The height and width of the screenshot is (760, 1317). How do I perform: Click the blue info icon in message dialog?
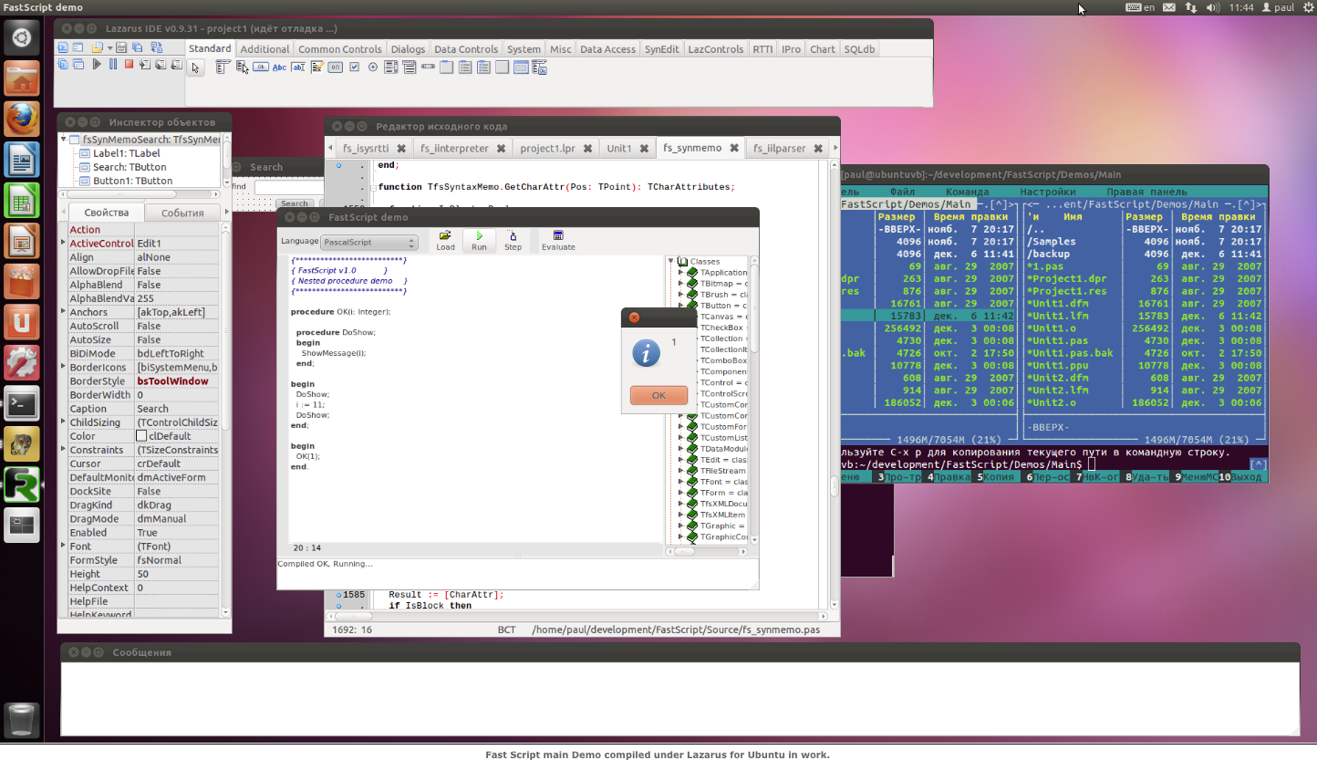646,352
